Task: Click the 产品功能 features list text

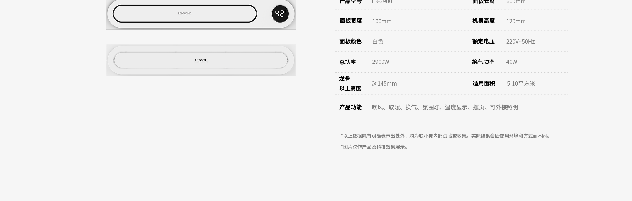Action: 445,107
